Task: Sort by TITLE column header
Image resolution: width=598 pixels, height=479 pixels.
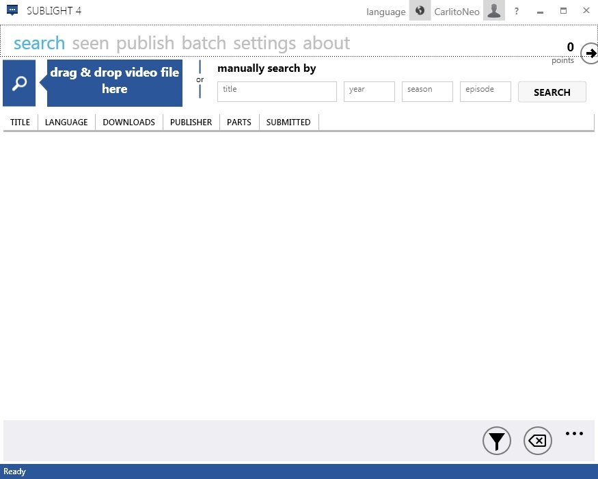Action: [21, 122]
